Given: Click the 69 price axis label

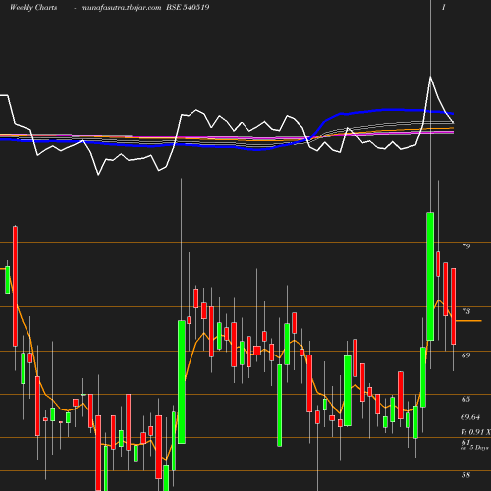Looking at the screenshot, I should (x=466, y=355).
